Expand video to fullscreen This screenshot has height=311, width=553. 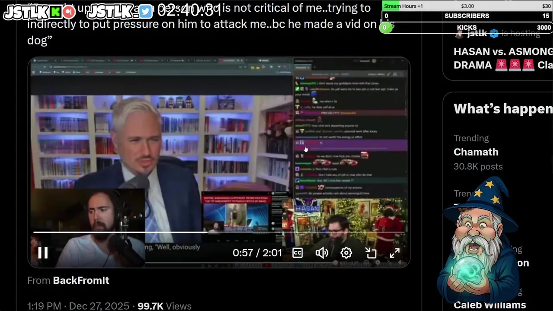coord(394,253)
